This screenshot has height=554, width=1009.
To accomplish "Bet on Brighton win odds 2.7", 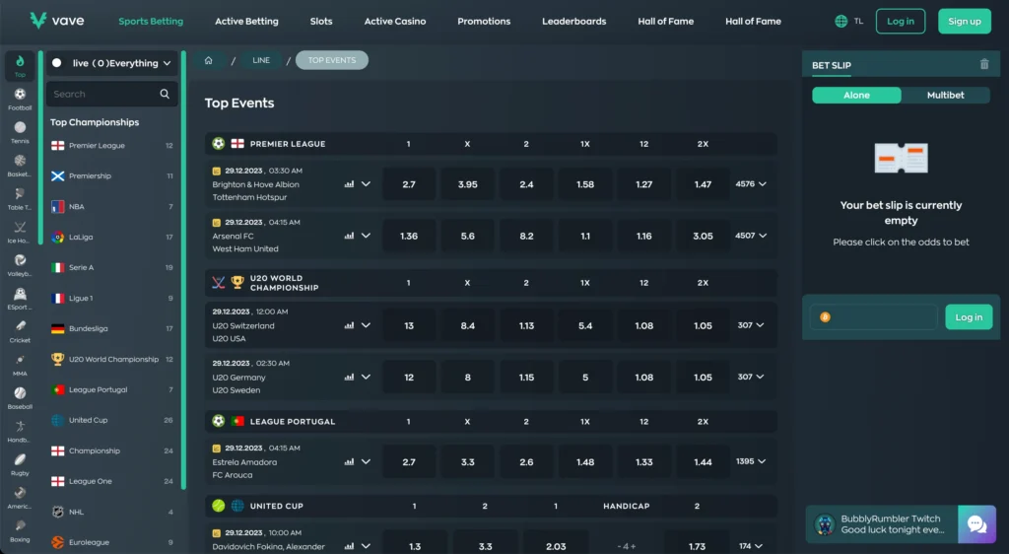I will pyautogui.click(x=409, y=184).
